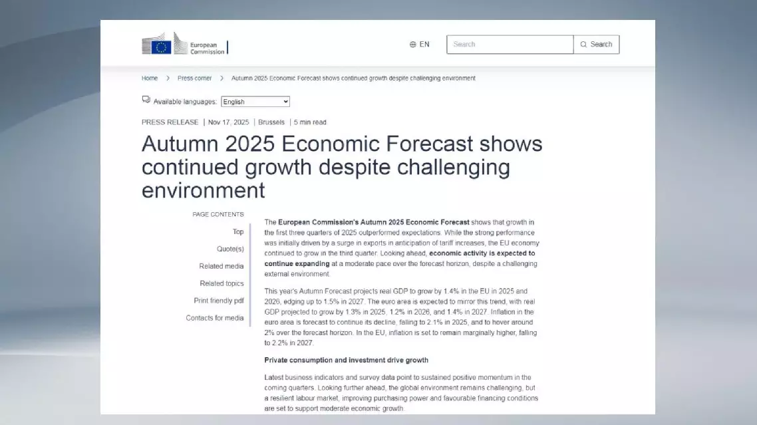Focus the Search text field
This screenshot has height=425, width=757.
click(x=510, y=45)
